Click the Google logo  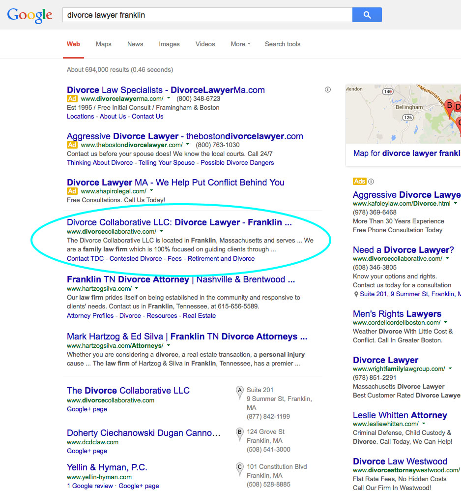coord(29,15)
